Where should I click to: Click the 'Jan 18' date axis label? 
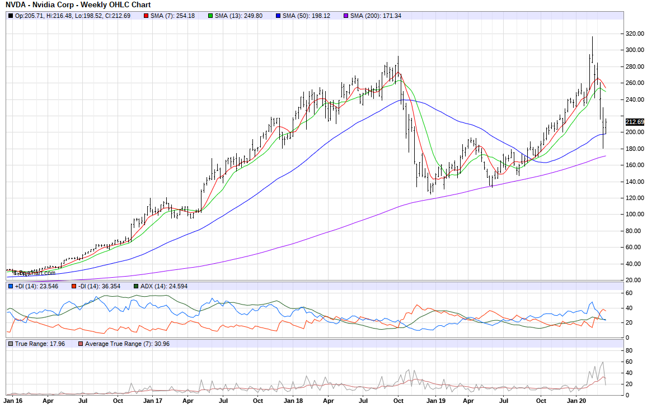(x=293, y=401)
